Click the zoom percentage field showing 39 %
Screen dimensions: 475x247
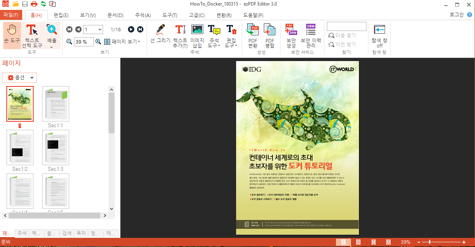pos(84,42)
